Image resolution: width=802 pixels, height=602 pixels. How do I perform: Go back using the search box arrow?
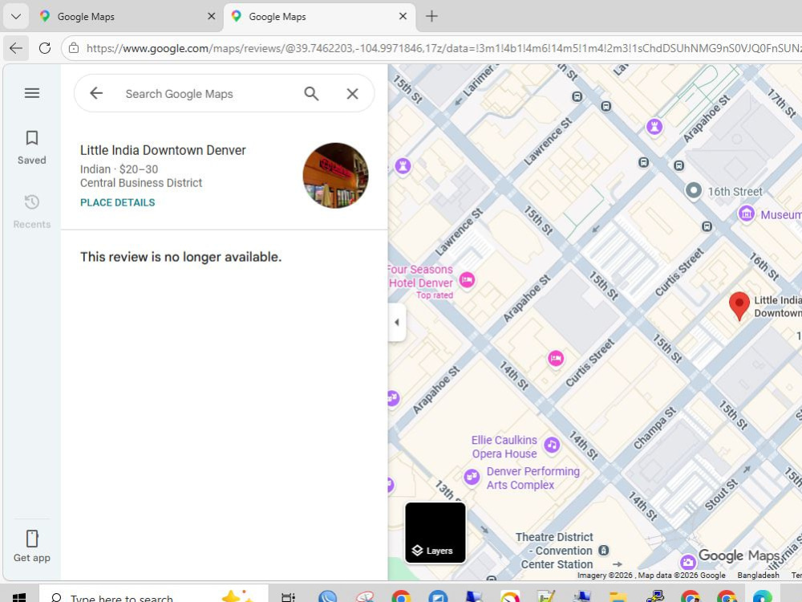96,93
